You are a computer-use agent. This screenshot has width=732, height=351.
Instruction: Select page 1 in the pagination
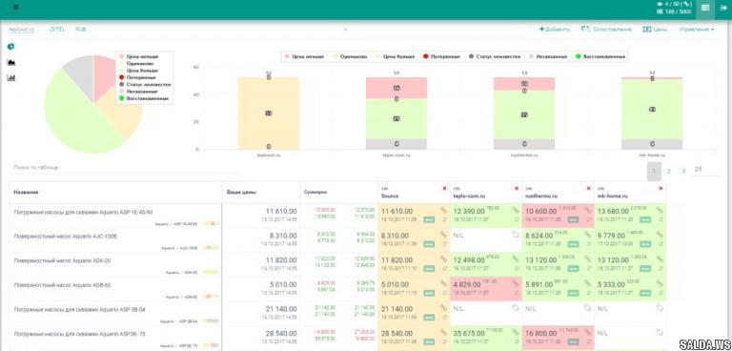pyautogui.click(x=654, y=172)
